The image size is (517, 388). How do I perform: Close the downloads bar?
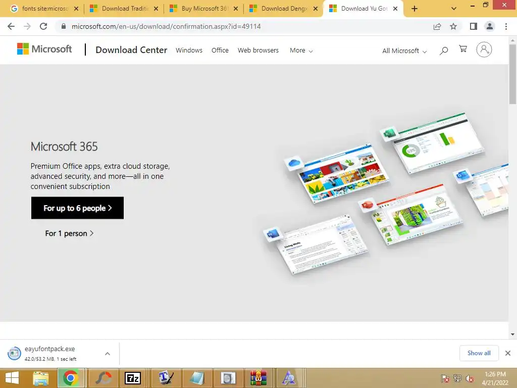[508, 353]
